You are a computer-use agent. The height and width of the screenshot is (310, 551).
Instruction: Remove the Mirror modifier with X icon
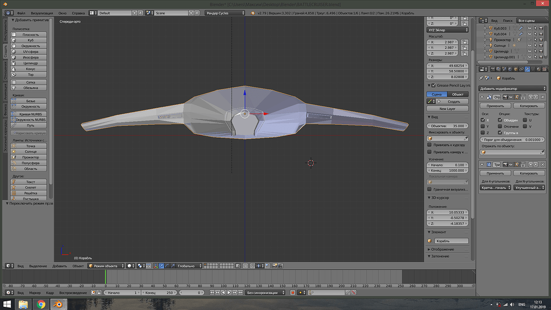543,97
